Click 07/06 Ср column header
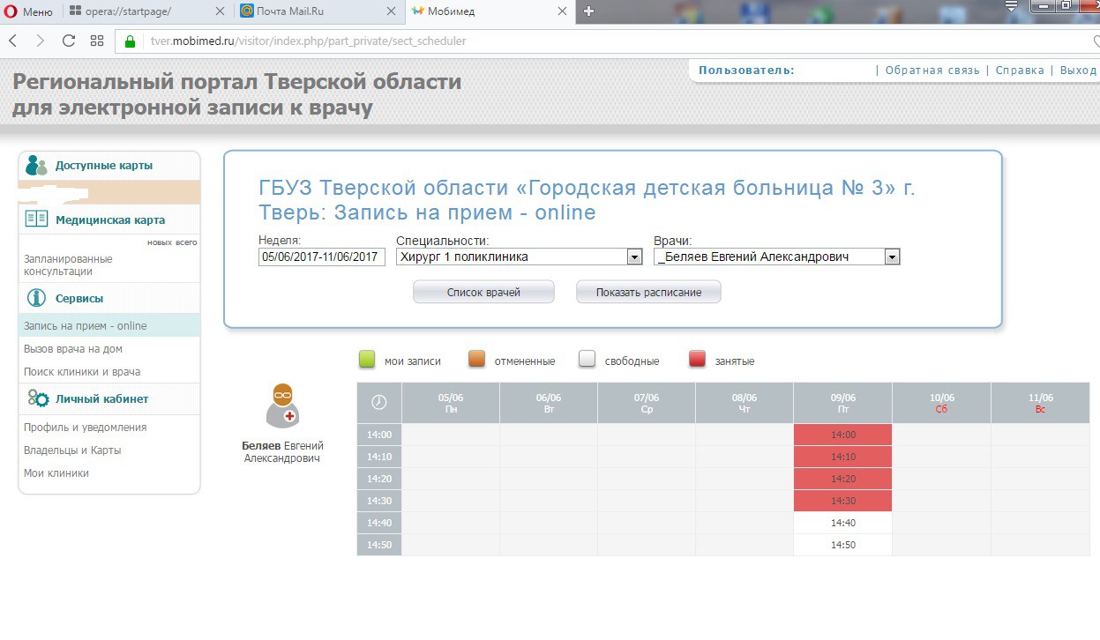The height and width of the screenshot is (640, 1100). tap(647, 403)
